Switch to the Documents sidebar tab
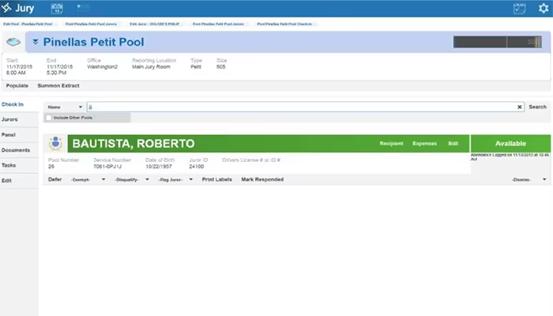This screenshot has width=553, height=316. 16,150
